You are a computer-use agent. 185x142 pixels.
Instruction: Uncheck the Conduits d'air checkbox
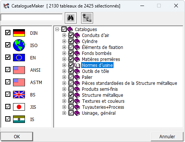tap(71, 35)
